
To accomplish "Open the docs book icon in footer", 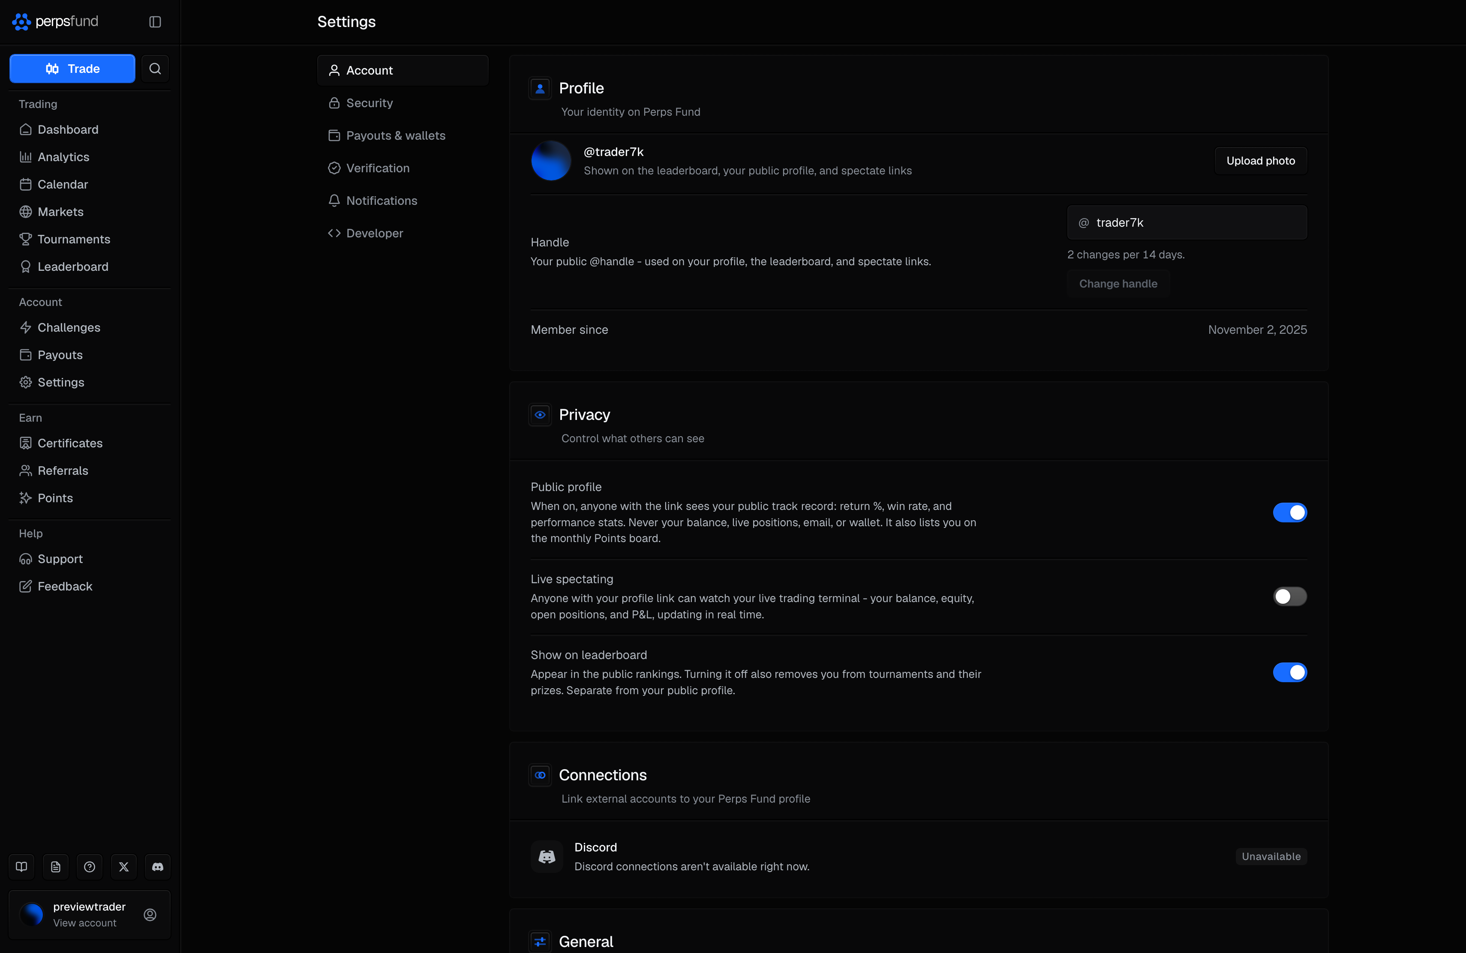I will 21,867.
